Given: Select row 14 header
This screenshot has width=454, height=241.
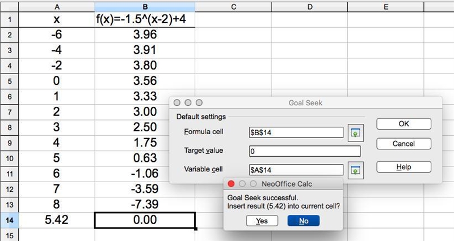Looking at the screenshot, I should [x=9, y=221].
